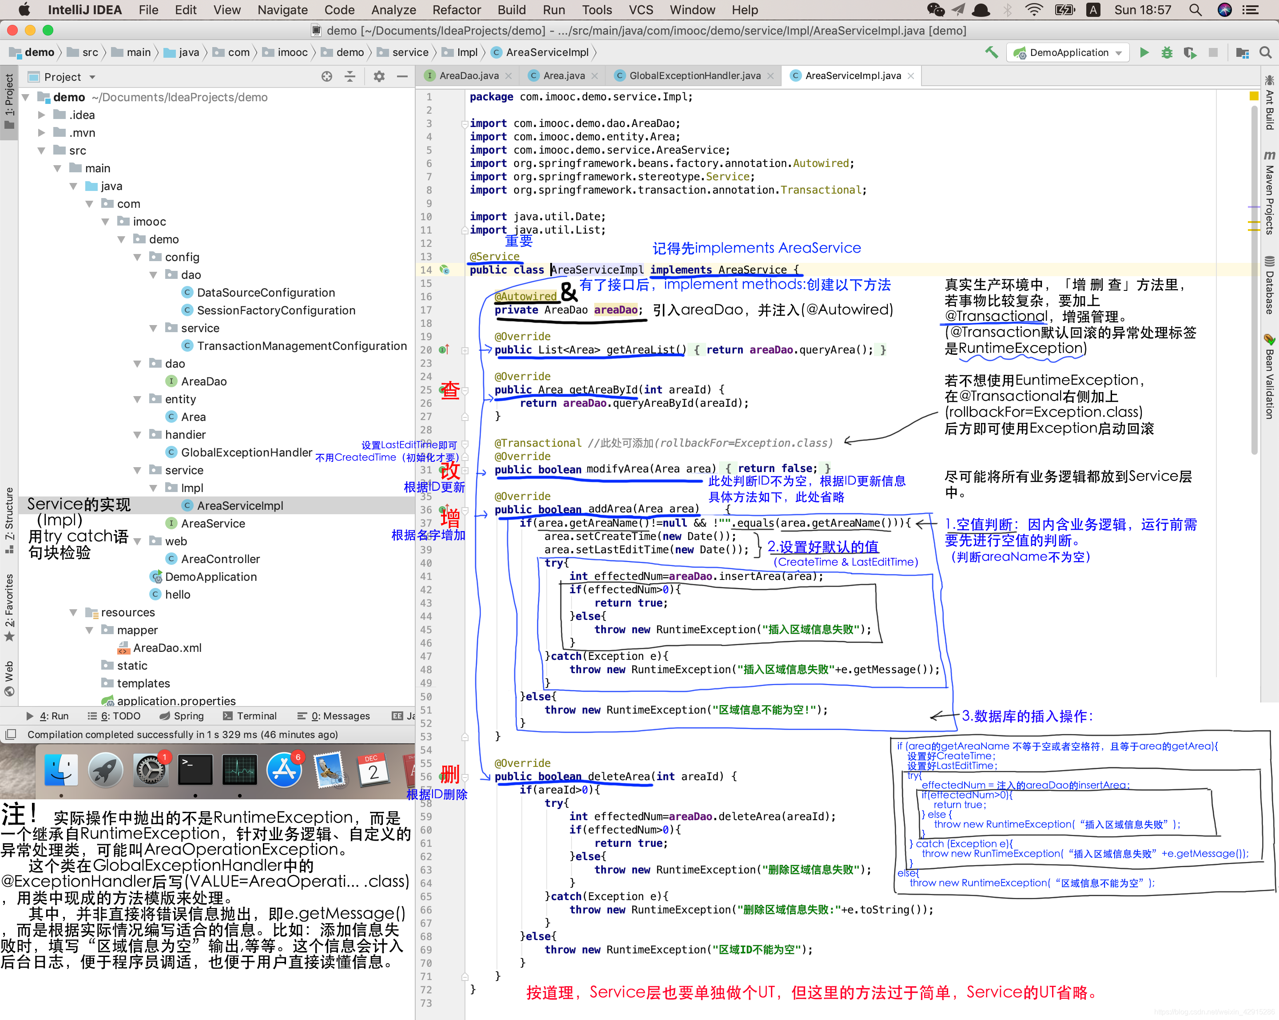Open the 0: Messages tool window
This screenshot has height=1020, width=1279.
point(334,716)
